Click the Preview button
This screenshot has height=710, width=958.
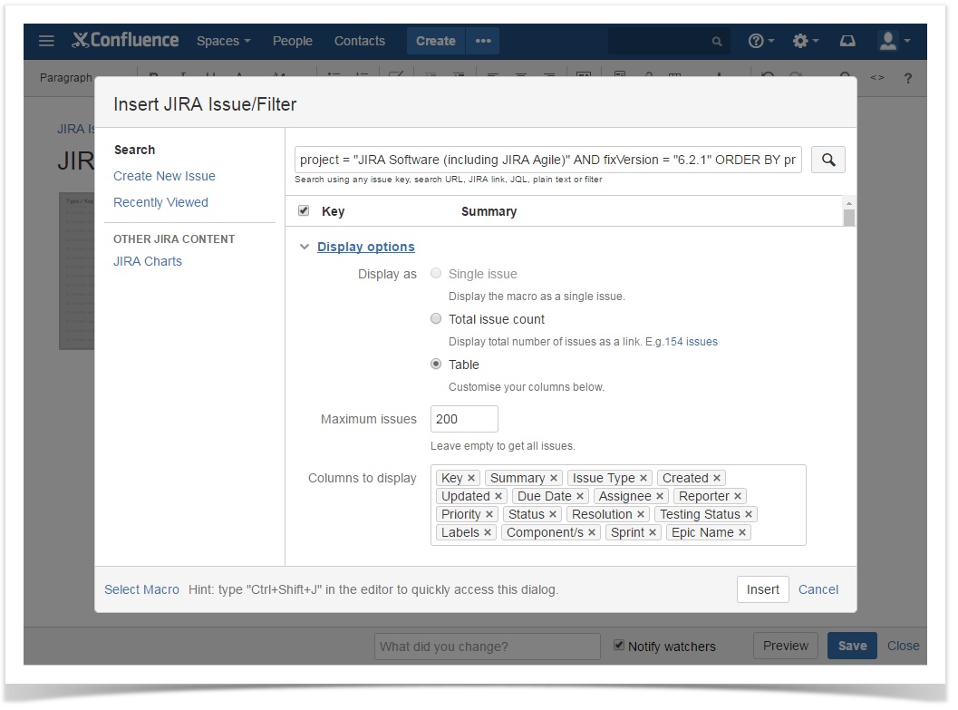tap(785, 646)
